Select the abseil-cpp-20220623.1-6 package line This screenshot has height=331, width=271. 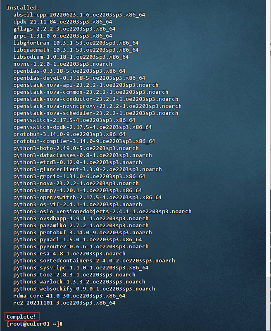coord(79,15)
